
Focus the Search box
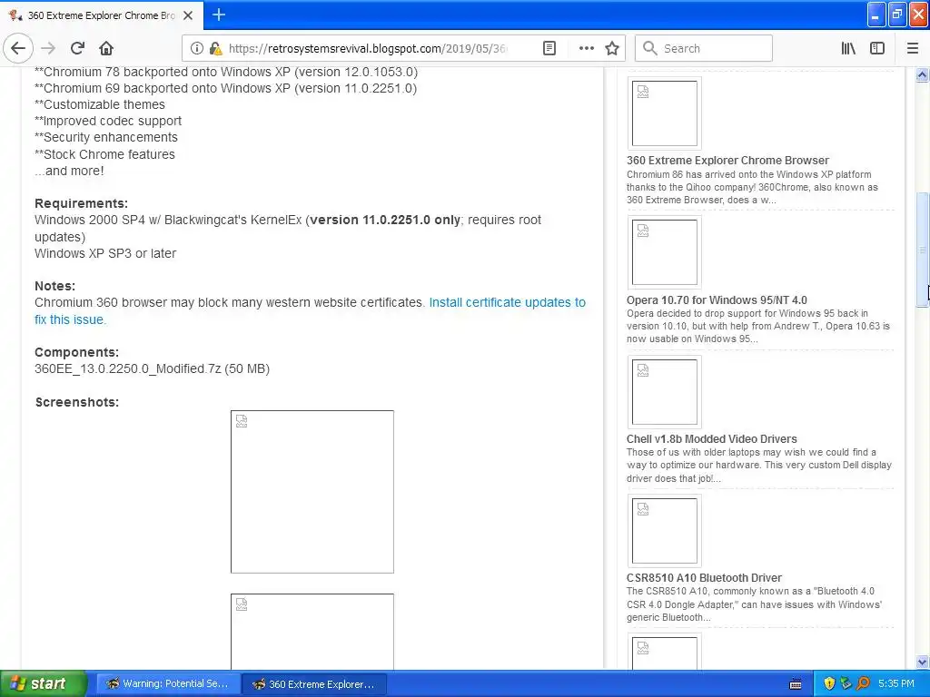click(x=704, y=48)
